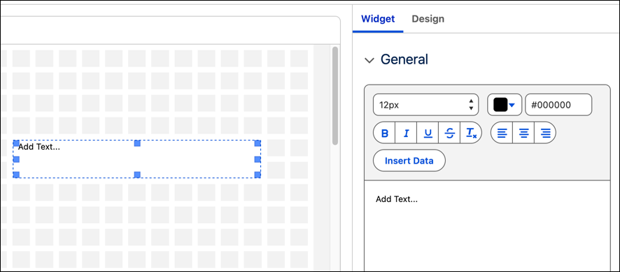The height and width of the screenshot is (272, 620).
Task: Toggle italic formatting
Action: [x=406, y=133]
